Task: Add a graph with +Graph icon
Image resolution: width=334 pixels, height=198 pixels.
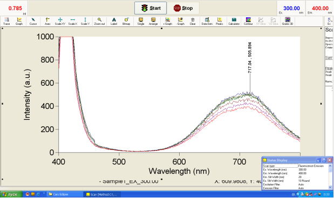Action: [168, 21]
